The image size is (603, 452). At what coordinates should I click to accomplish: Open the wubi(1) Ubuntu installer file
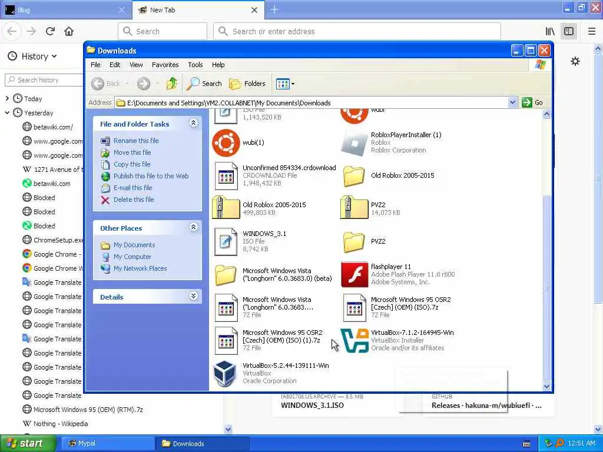pyautogui.click(x=226, y=142)
